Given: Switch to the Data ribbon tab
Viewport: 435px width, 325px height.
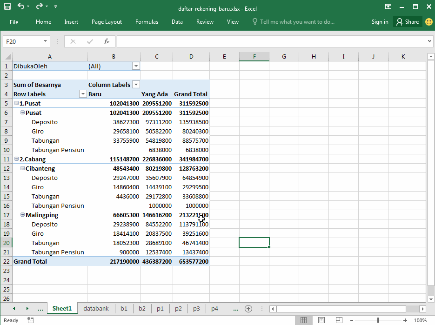Looking at the screenshot, I should pyautogui.click(x=177, y=21).
